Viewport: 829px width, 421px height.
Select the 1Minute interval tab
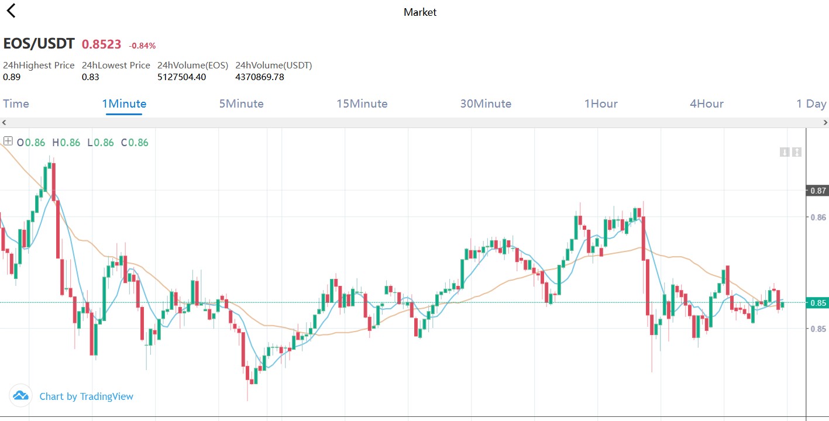(x=124, y=103)
